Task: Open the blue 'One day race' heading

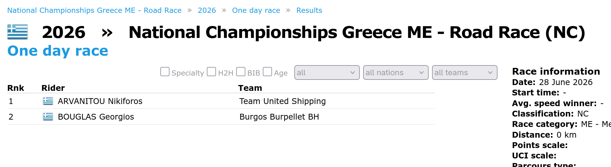Action: tap(58, 51)
